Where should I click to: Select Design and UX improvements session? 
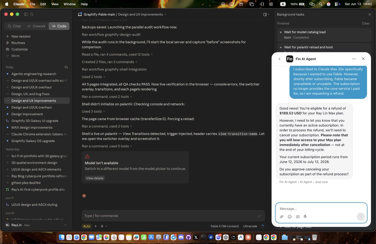point(37,101)
